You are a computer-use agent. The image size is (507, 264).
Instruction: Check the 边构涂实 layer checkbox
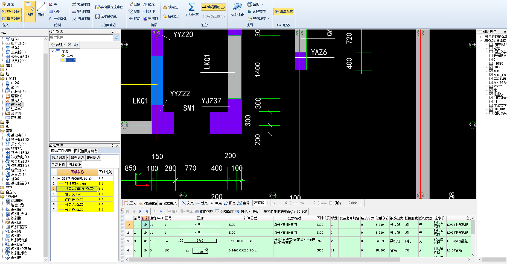pyautogui.click(x=491, y=113)
